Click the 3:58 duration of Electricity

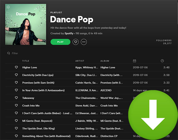(166, 75)
